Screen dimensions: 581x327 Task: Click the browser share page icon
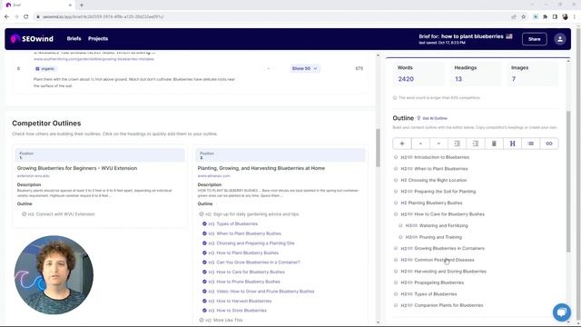click(x=514, y=16)
